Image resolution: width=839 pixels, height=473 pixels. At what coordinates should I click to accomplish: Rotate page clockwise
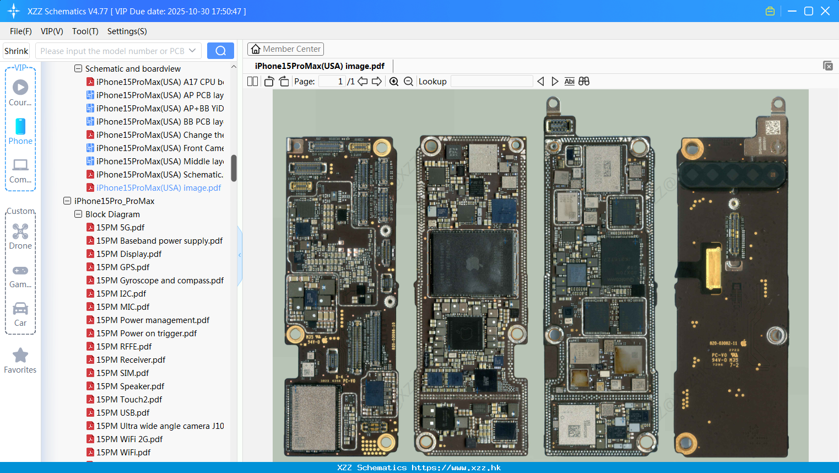coord(284,81)
